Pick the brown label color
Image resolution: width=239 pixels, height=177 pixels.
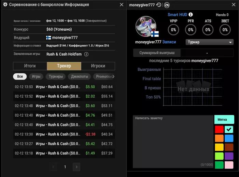point(229,147)
